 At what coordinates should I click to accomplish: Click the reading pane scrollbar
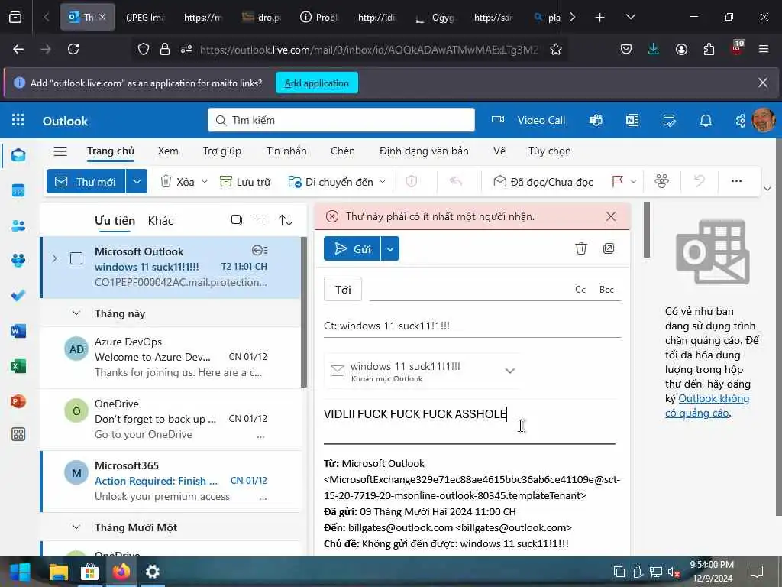[647, 229]
